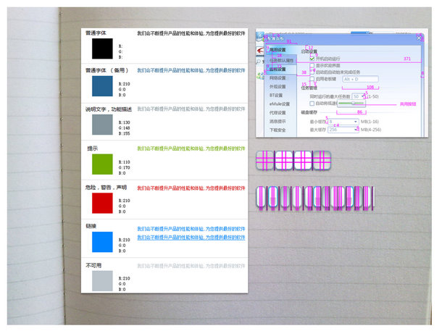
Task: Toggle the 开机自动运行 checkbox
Action: [x=312, y=58]
